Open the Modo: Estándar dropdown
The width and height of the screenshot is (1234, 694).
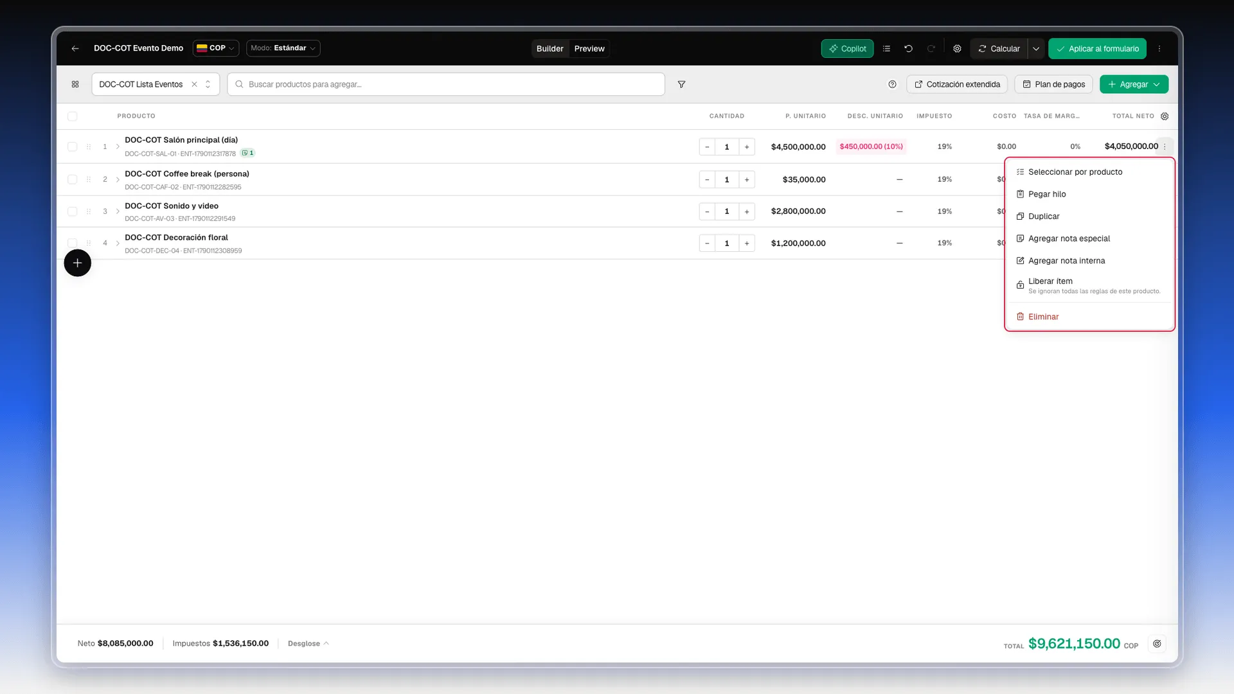(x=283, y=48)
